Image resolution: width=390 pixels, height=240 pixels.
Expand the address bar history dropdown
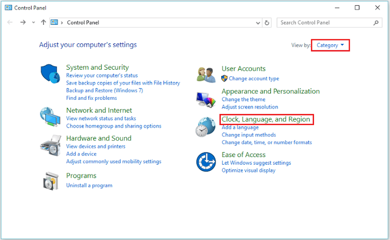click(258, 23)
